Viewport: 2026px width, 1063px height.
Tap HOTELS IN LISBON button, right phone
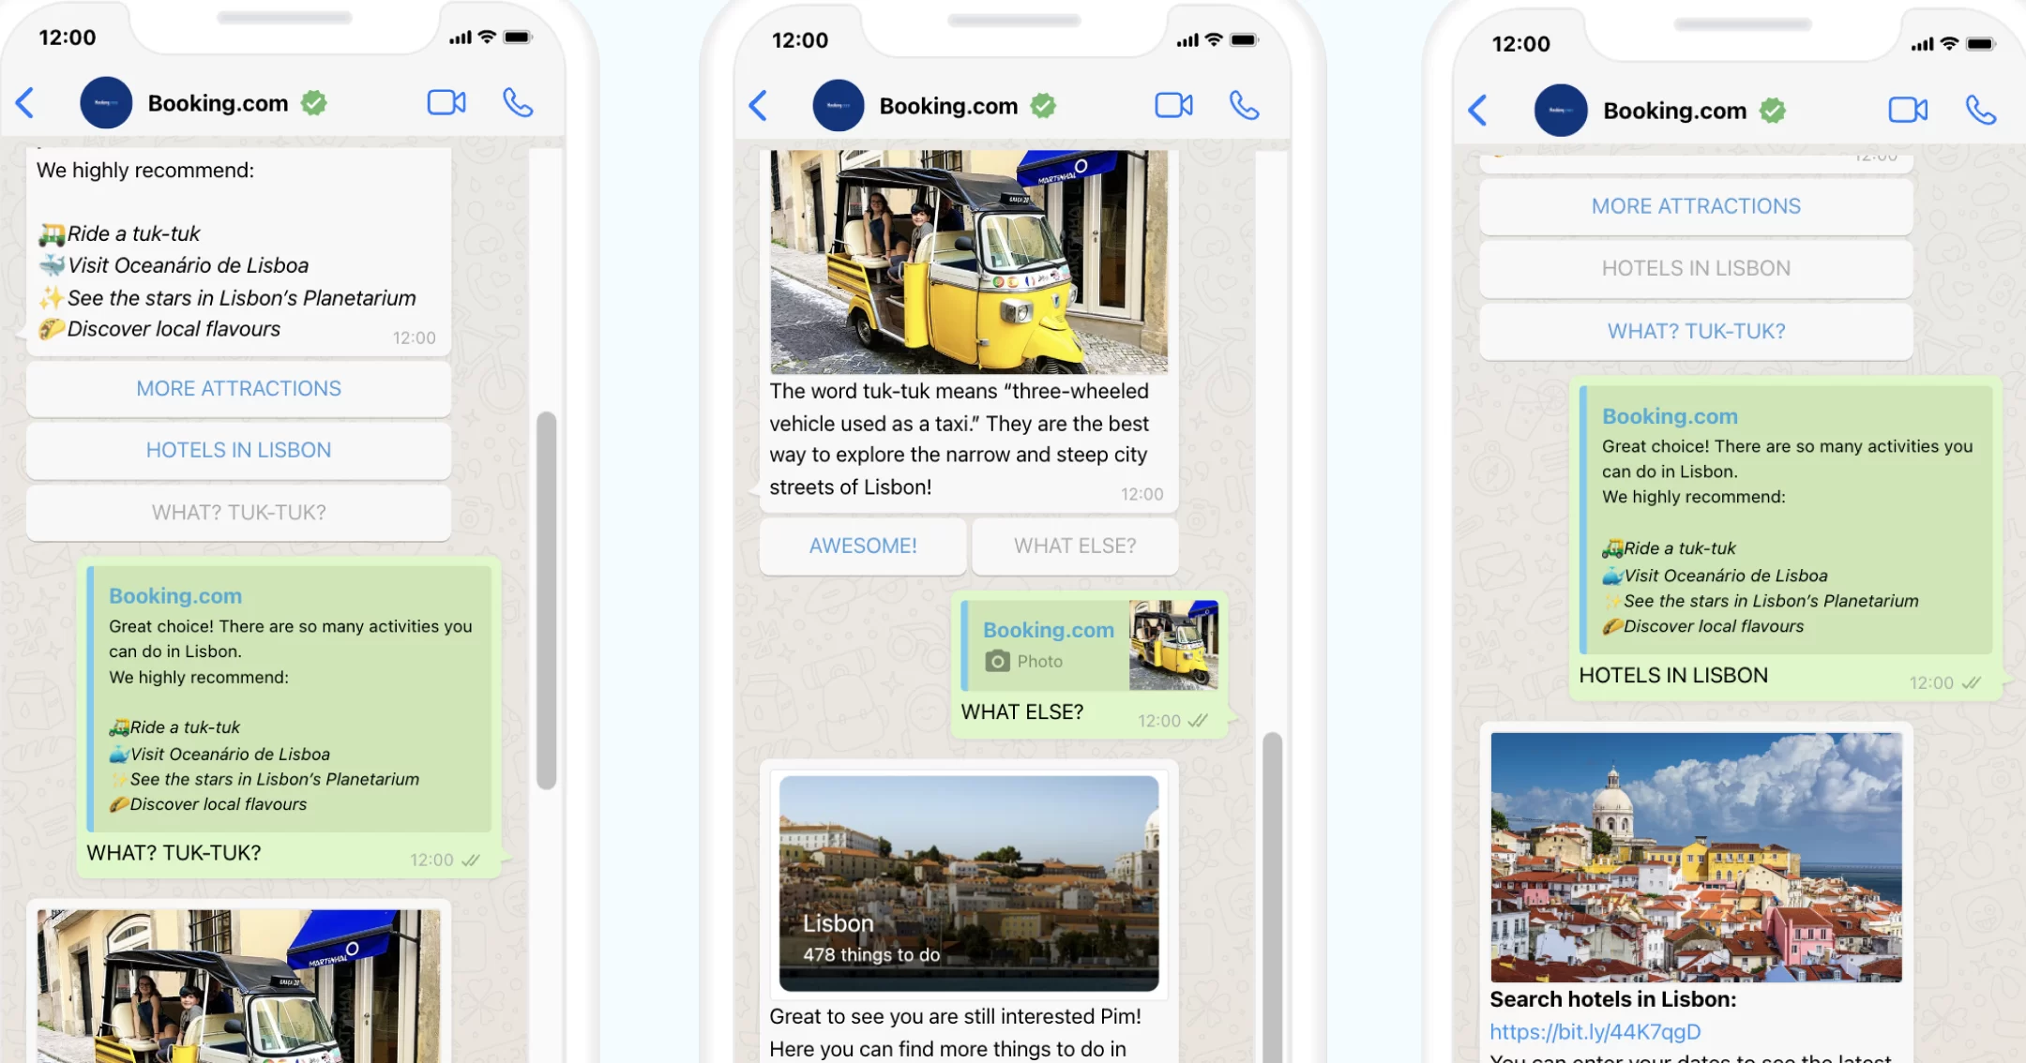1696,268
